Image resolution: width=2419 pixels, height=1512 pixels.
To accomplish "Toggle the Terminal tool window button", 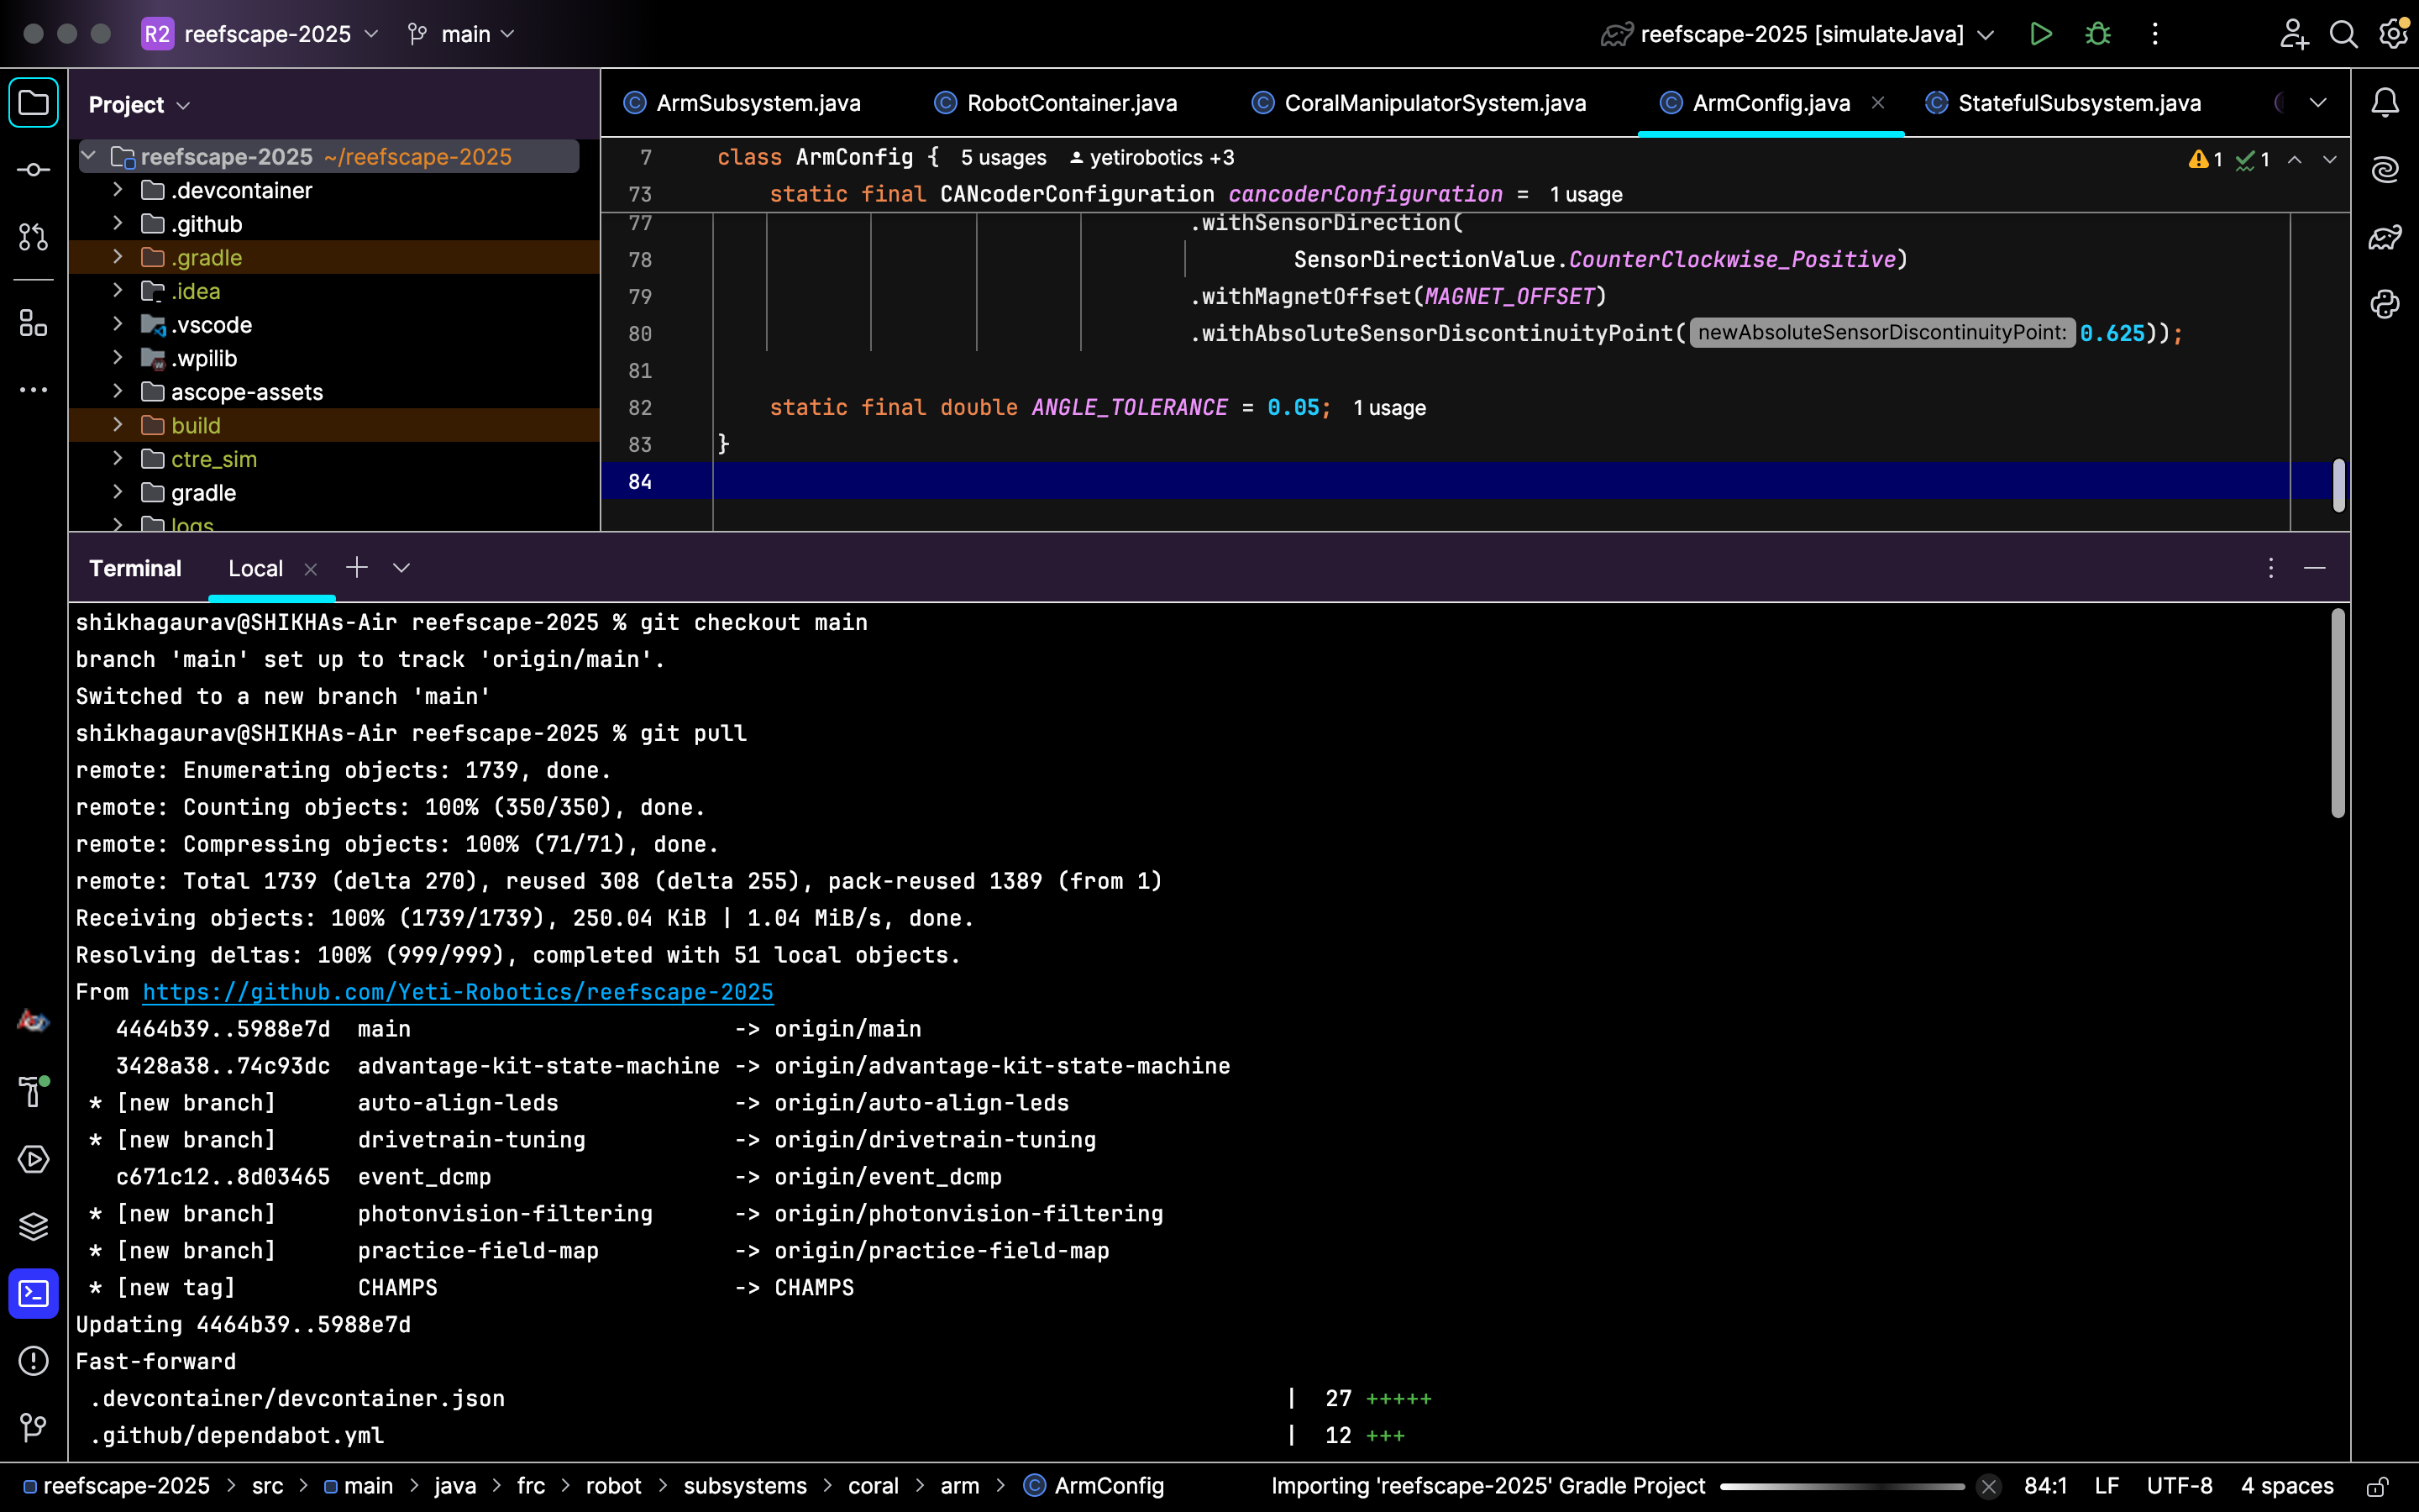I will pyautogui.click(x=33, y=1294).
